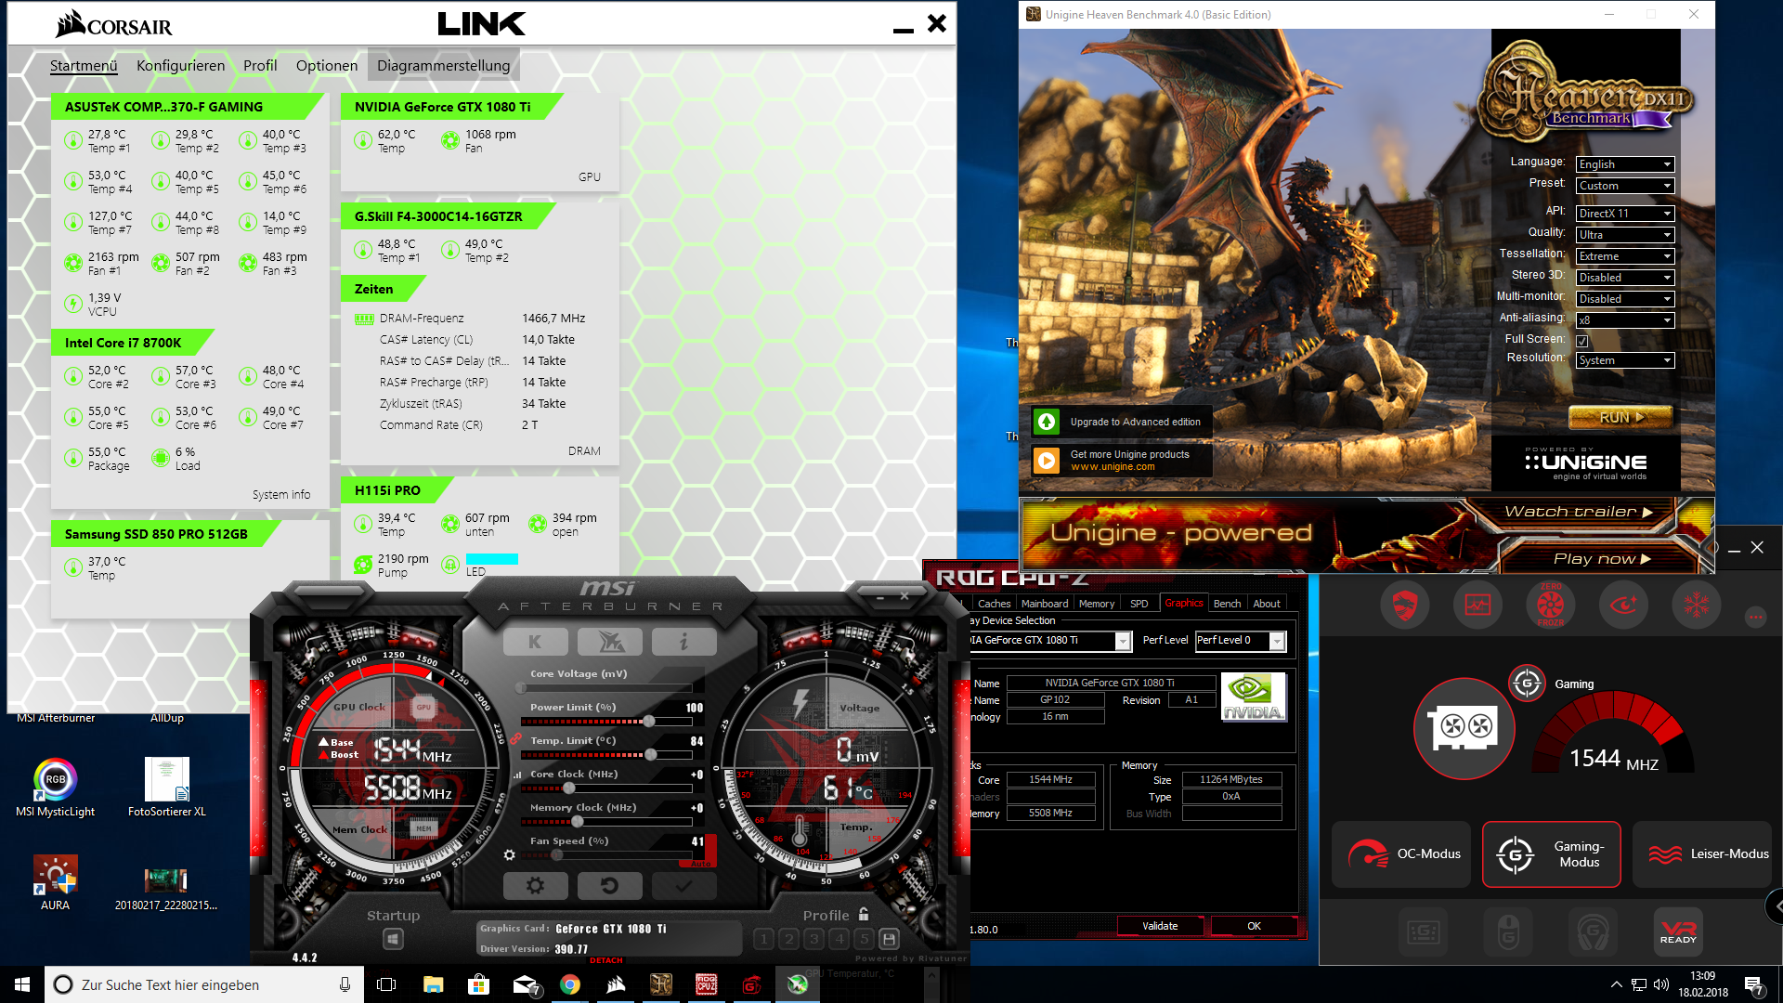The image size is (1783, 1003).
Task: Click the Afterburner Kombustor K button
Action: [x=535, y=642]
